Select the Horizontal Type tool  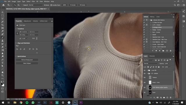coord(2,63)
